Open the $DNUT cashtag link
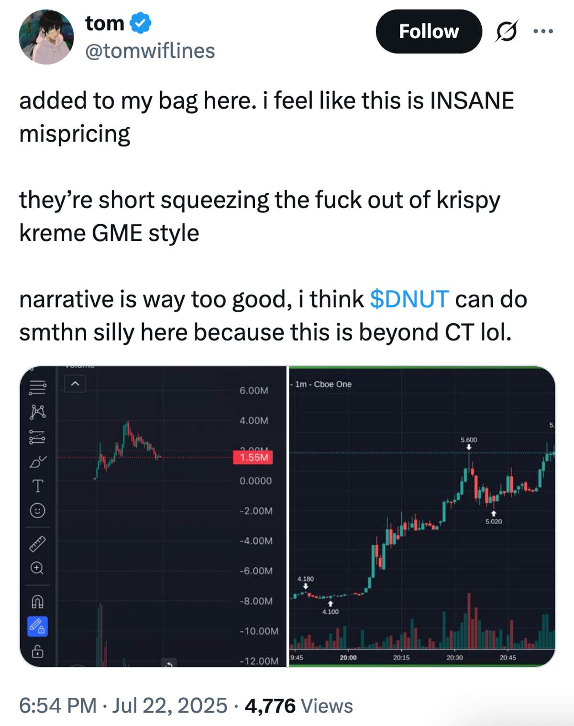 (409, 299)
